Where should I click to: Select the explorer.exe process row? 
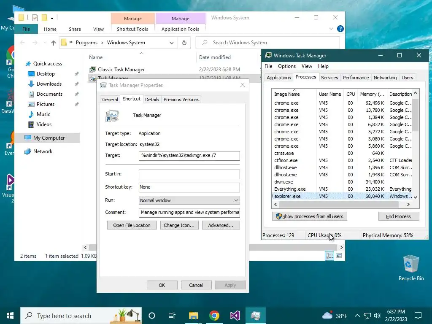tap(343, 197)
